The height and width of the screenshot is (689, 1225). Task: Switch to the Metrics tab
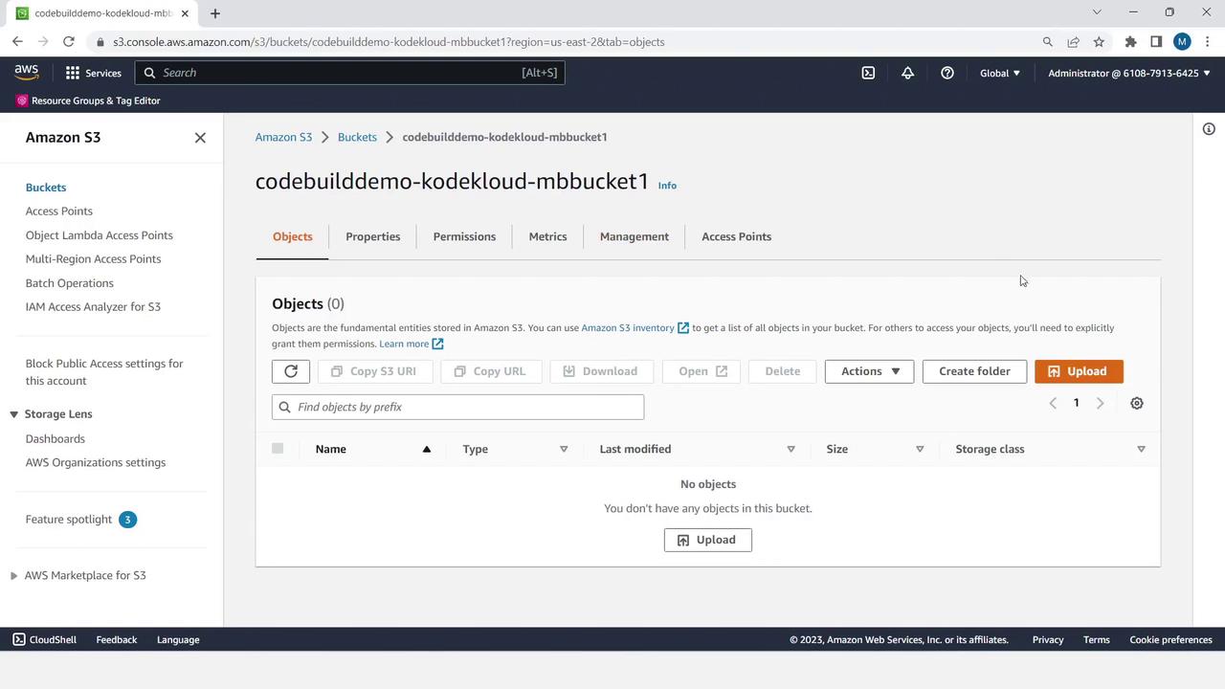coord(547,236)
